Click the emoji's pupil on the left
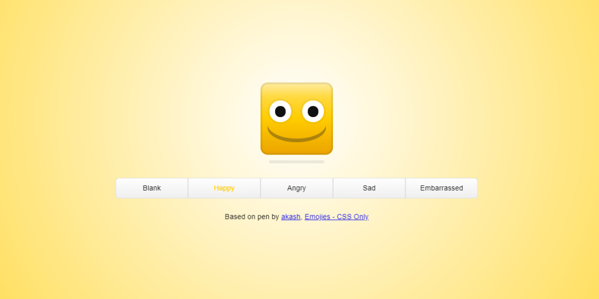Image resolution: width=599 pixels, height=299 pixels. click(280, 112)
